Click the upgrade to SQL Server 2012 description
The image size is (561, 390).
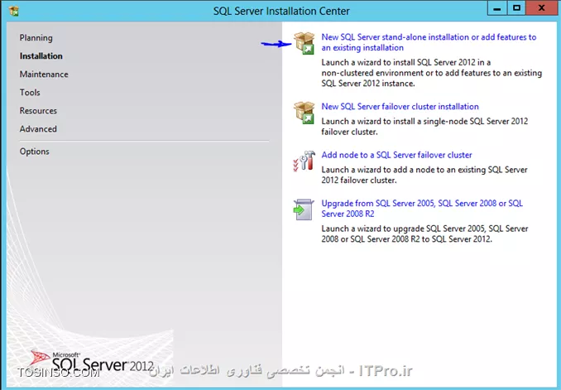(424, 234)
